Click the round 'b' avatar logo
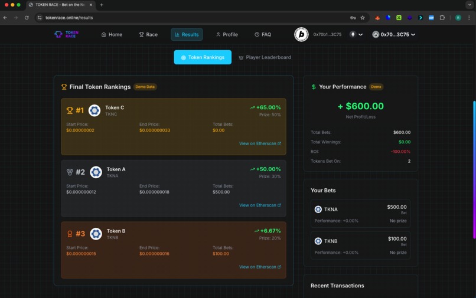The width and height of the screenshot is (476, 298). [x=301, y=34]
